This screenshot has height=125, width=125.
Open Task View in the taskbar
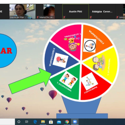(27, 122)
